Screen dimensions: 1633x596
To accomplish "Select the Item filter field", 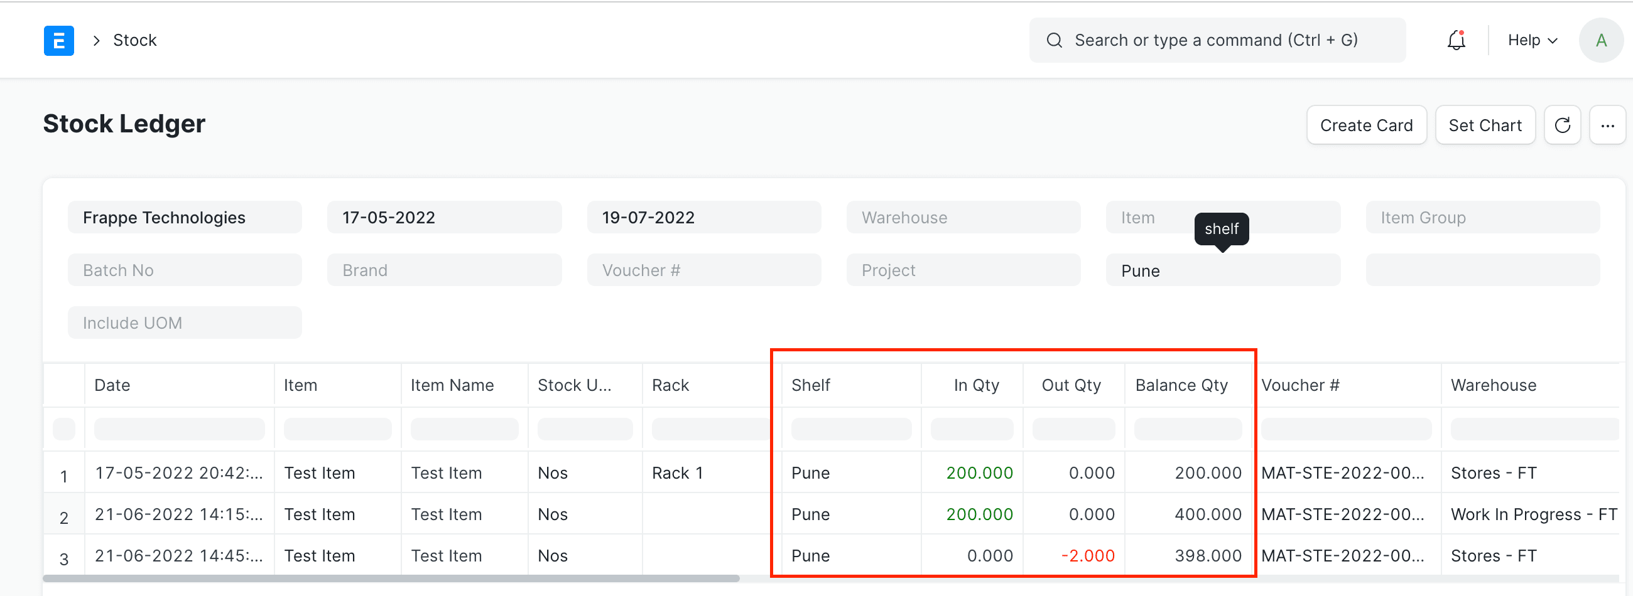I will 1223,217.
